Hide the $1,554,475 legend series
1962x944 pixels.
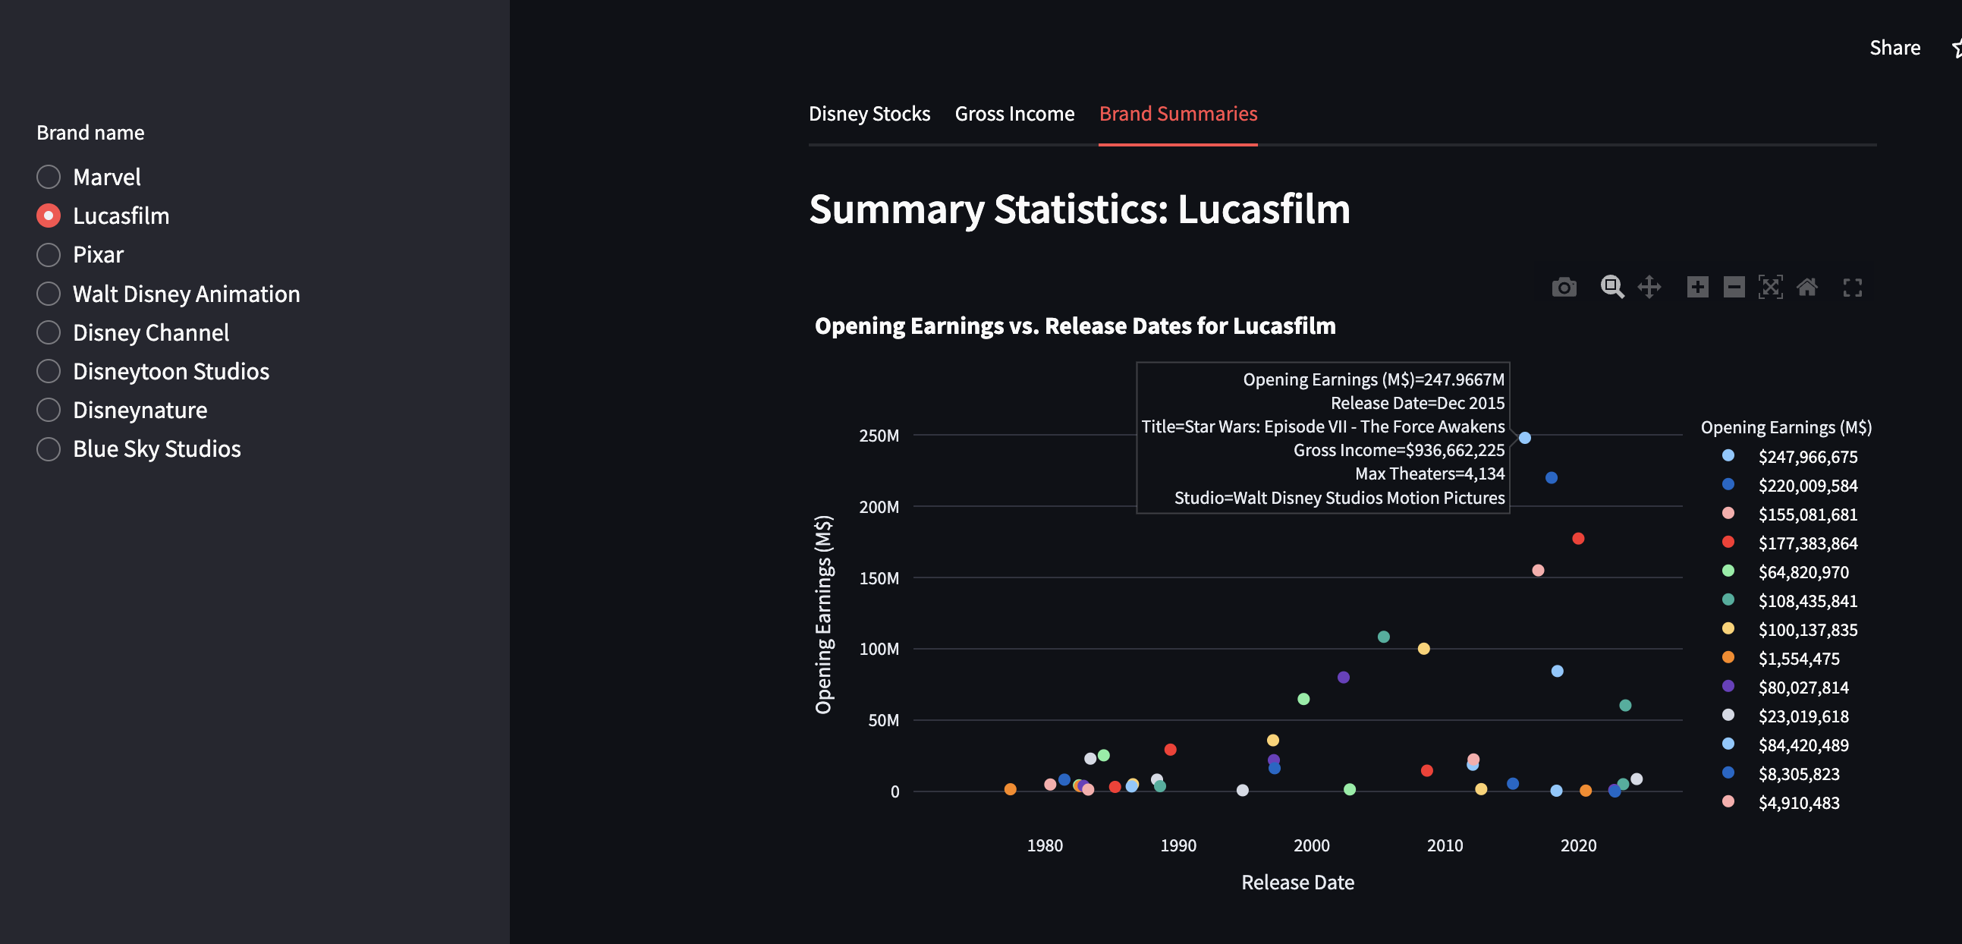1797,658
